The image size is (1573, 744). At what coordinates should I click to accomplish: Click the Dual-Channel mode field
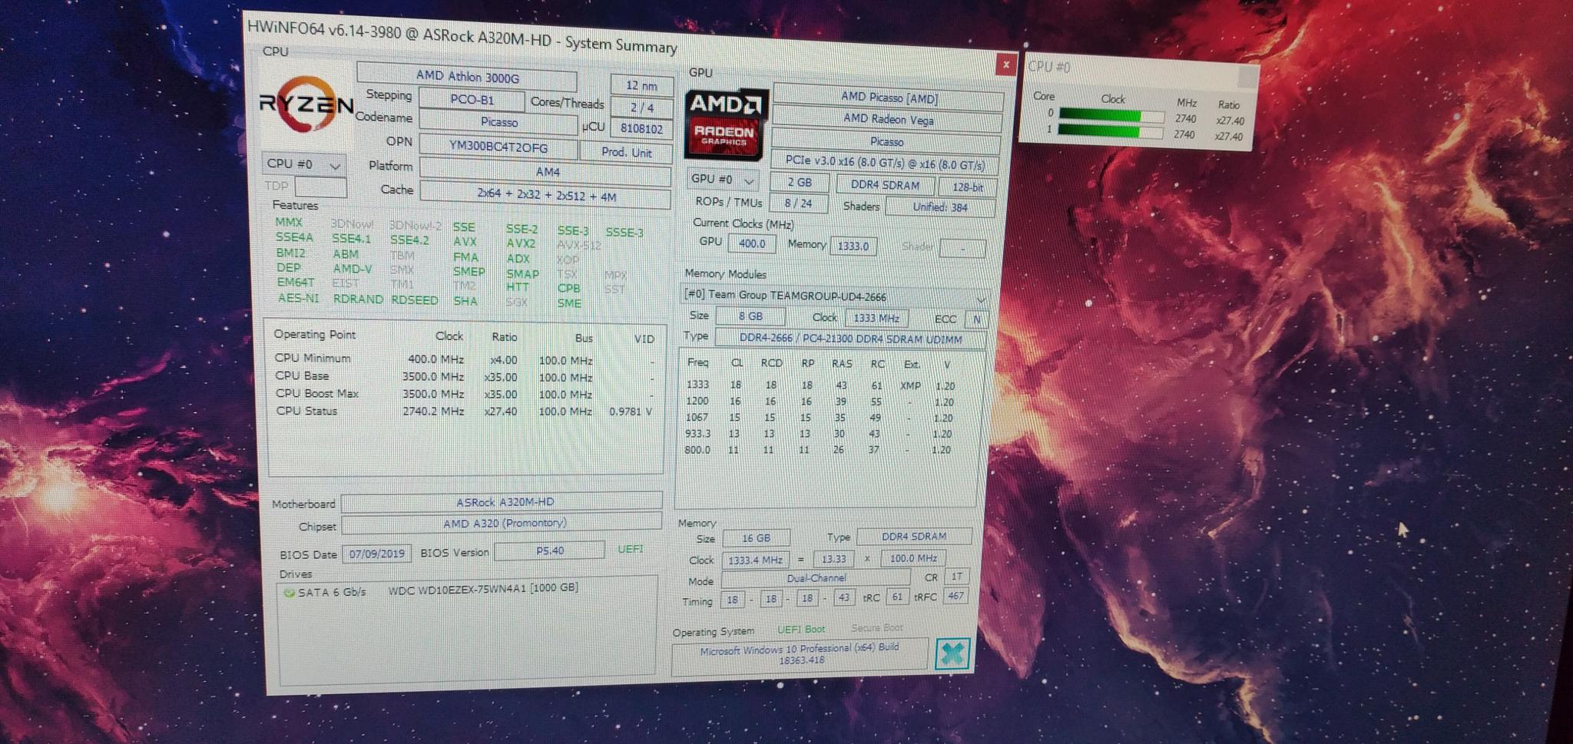(x=816, y=578)
